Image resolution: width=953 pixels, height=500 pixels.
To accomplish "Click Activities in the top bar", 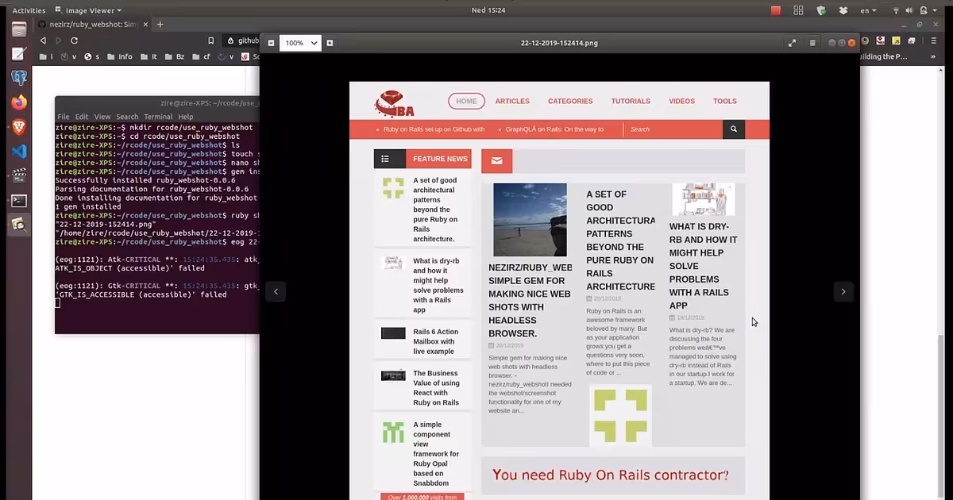I will (x=29, y=10).
